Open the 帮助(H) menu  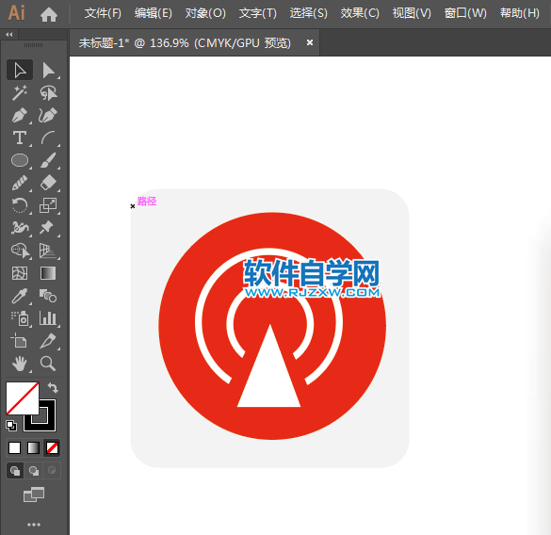[x=520, y=13]
